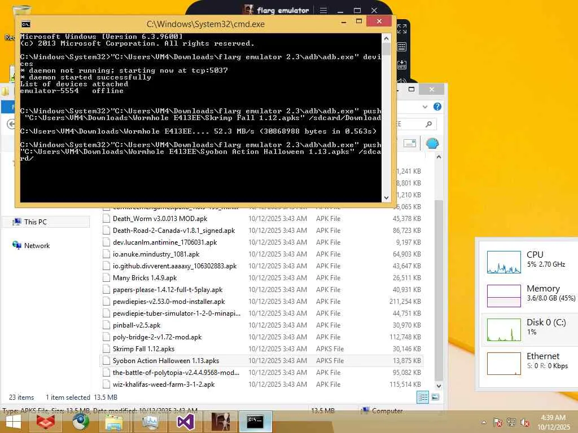Click APKS File type of Skrimp Fall
Image resolution: width=578 pixels, height=433 pixels.
click(330, 348)
